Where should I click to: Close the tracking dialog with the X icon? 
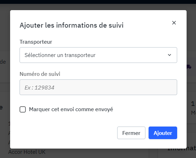point(174,23)
